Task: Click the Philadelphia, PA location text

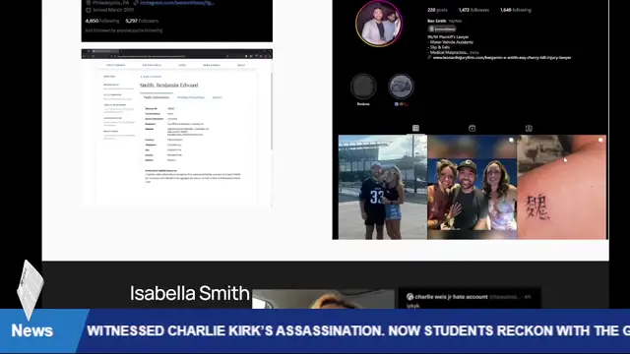Action: click(x=110, y=3)
